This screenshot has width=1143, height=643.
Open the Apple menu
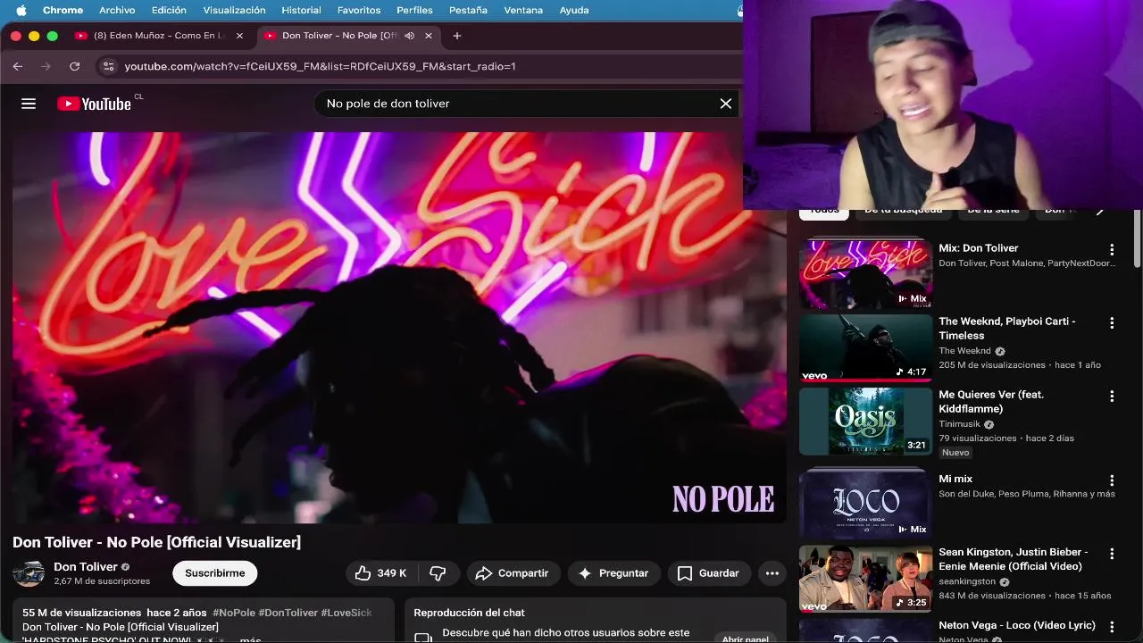21,10
